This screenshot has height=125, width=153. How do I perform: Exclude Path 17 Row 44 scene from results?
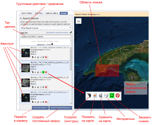pos(46,72)
